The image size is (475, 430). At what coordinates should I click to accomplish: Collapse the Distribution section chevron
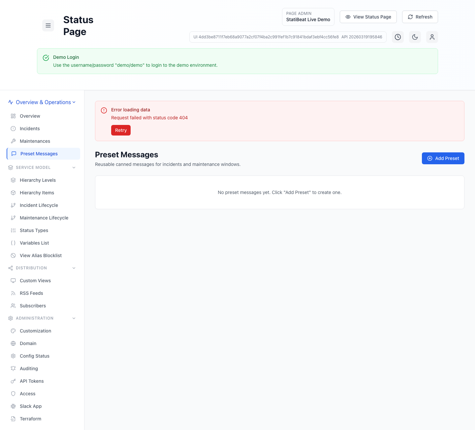pyautogui.click(x=74, y=268)
